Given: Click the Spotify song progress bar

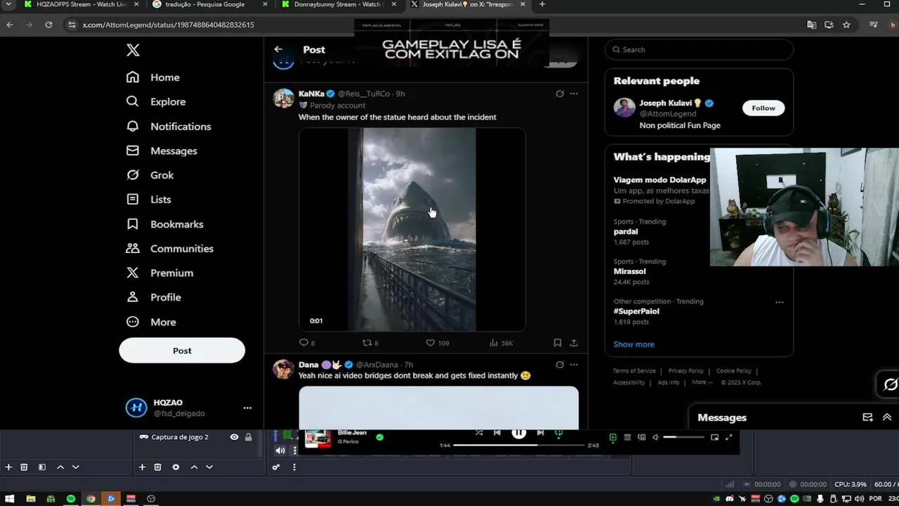Looking at the screenshot, I should point(518,445).
